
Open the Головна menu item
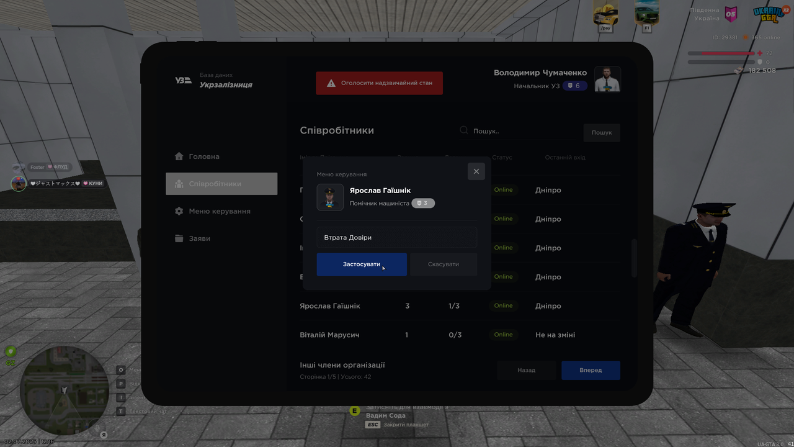pos(221,156)
